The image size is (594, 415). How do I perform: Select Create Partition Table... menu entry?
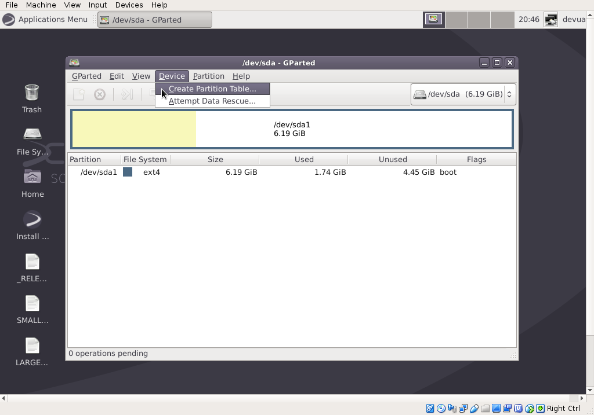(212, 89)
